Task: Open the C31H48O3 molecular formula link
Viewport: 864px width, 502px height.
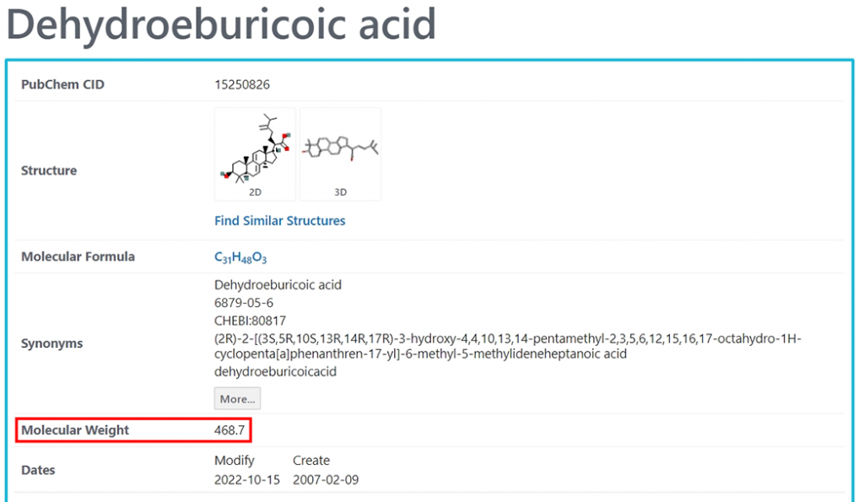Action: pos(240,257)
